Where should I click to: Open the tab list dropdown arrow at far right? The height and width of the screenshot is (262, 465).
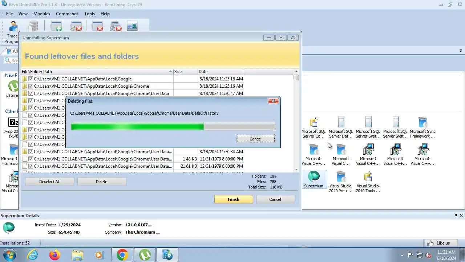click(x=461, y=51)
